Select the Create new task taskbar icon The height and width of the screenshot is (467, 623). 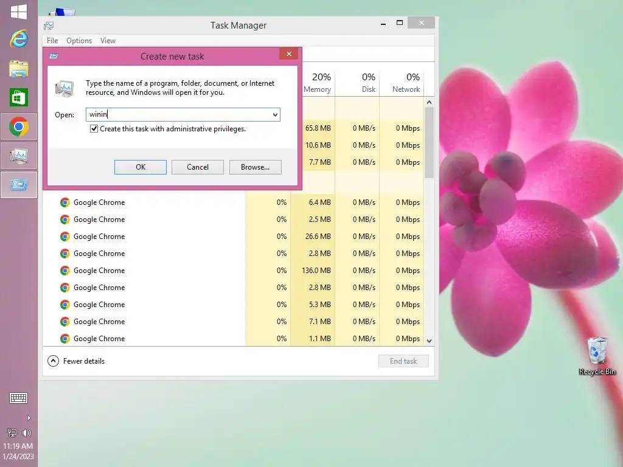tap(19, 185)
